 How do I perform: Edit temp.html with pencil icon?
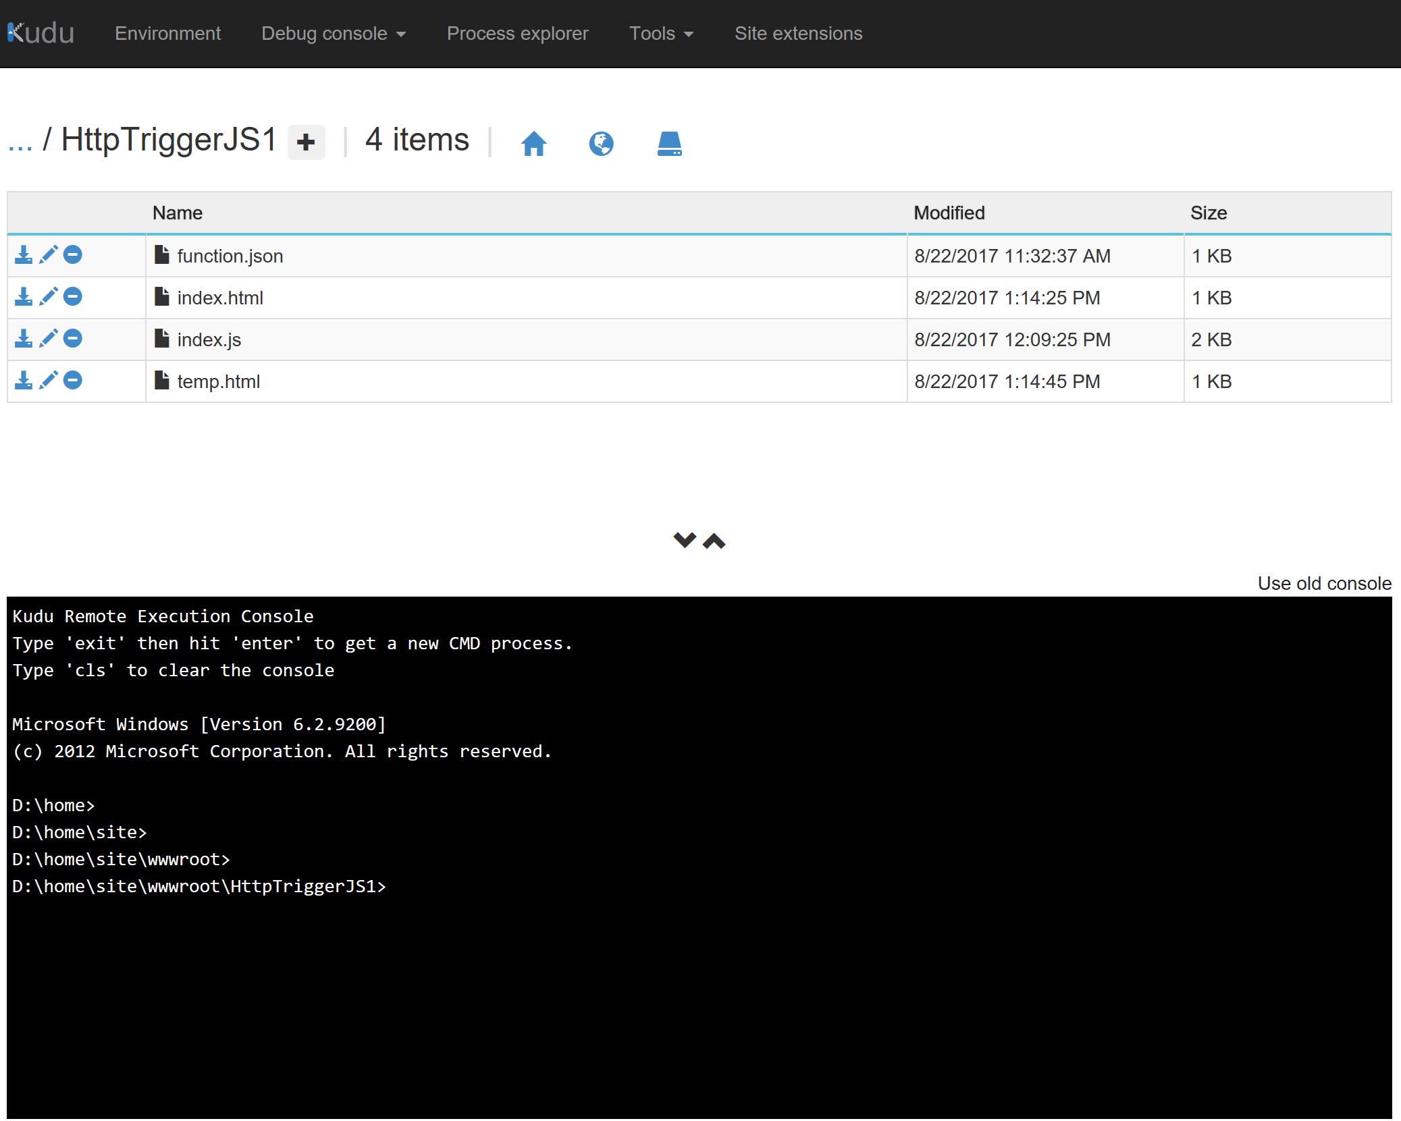point(49,380)
